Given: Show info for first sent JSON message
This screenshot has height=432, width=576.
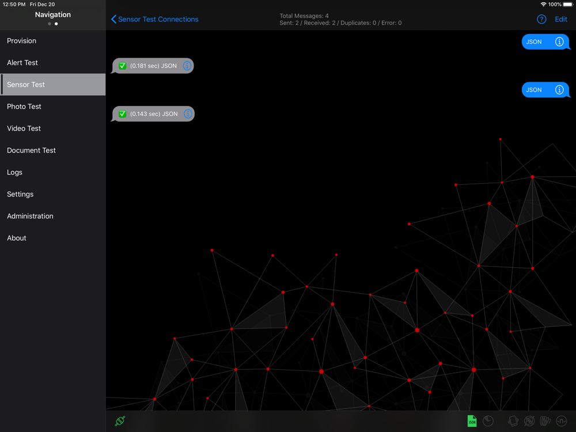Looking at the screenshot, I should [559, 42].
